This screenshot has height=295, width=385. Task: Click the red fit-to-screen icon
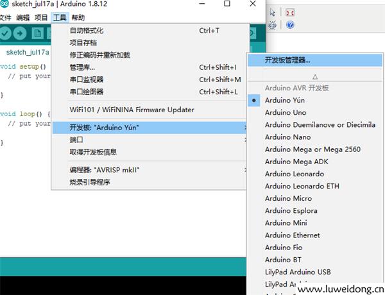coord(290,12)
